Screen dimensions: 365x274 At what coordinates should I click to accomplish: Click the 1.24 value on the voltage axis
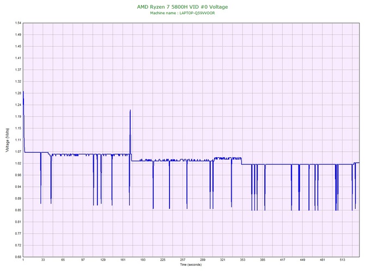(18, 105)
